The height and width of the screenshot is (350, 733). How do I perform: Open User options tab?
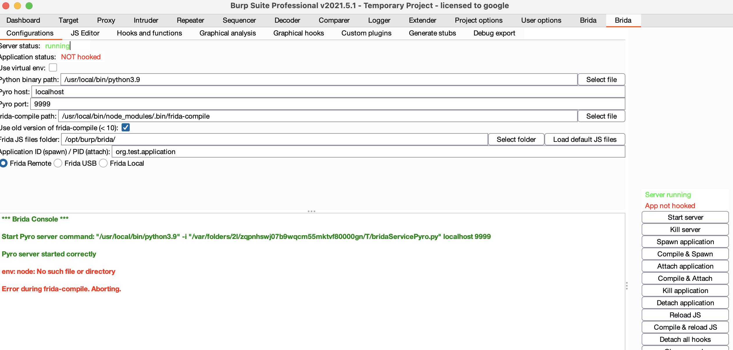pyautogui.click(x=541, y=20)
